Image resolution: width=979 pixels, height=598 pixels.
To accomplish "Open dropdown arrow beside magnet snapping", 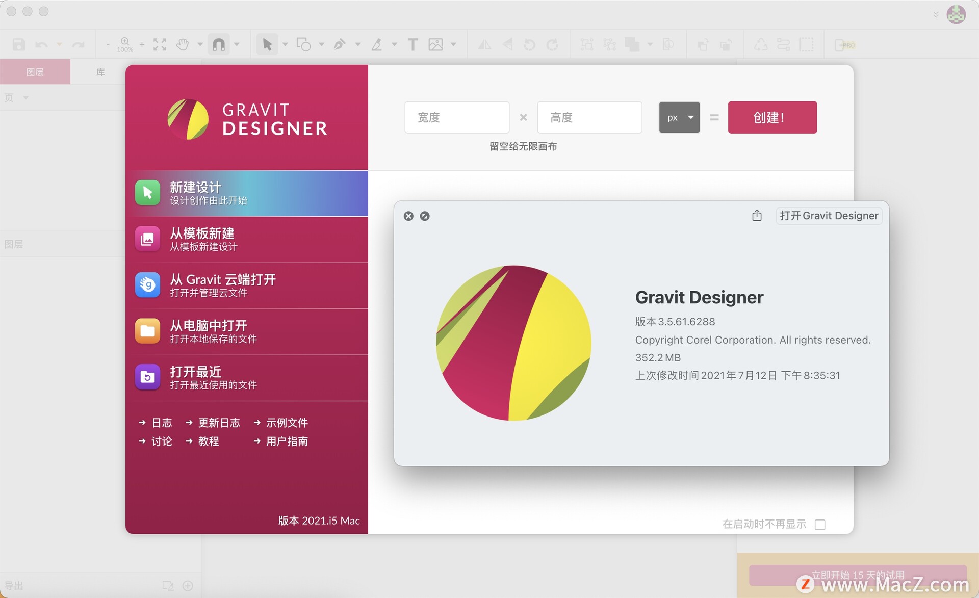I will click(237, 45).
